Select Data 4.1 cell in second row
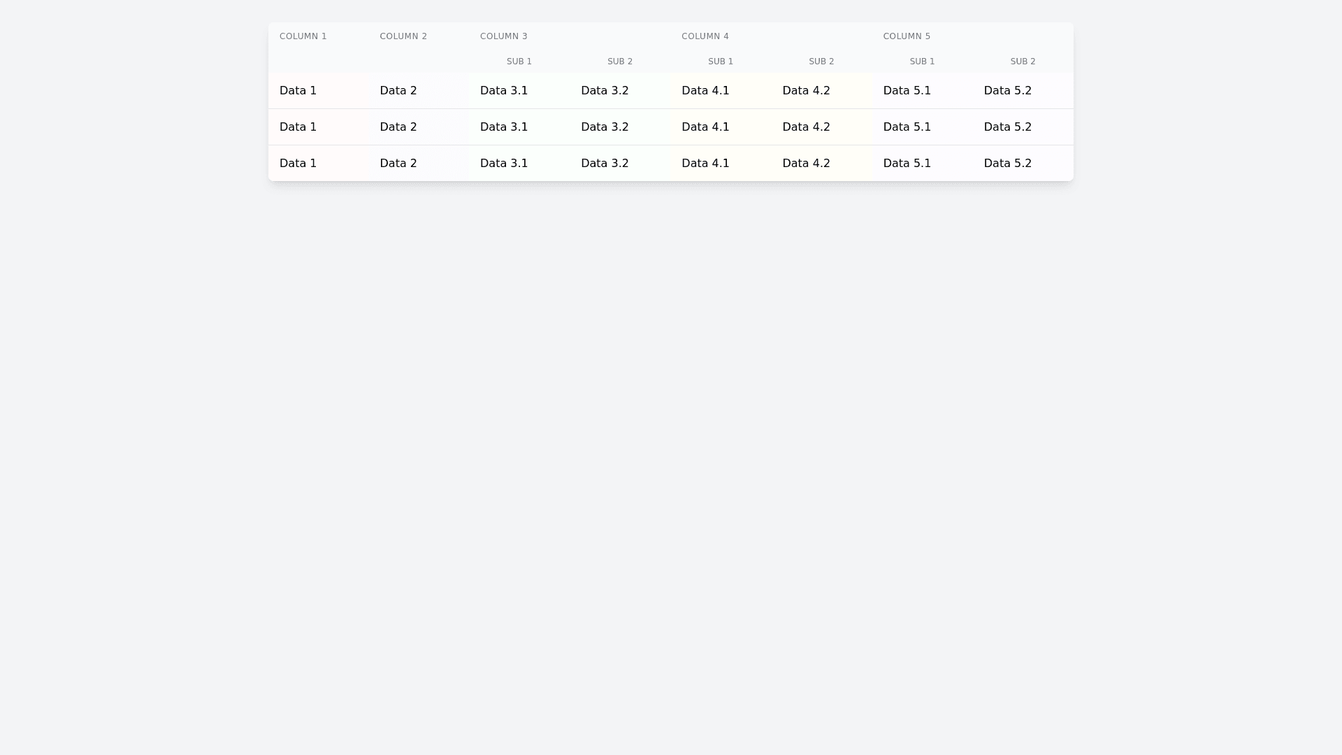 click(x=705, y=127)
